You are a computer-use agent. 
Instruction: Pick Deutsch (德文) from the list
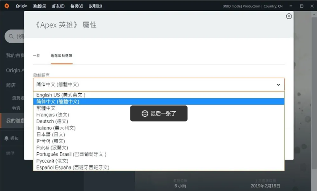52,121
